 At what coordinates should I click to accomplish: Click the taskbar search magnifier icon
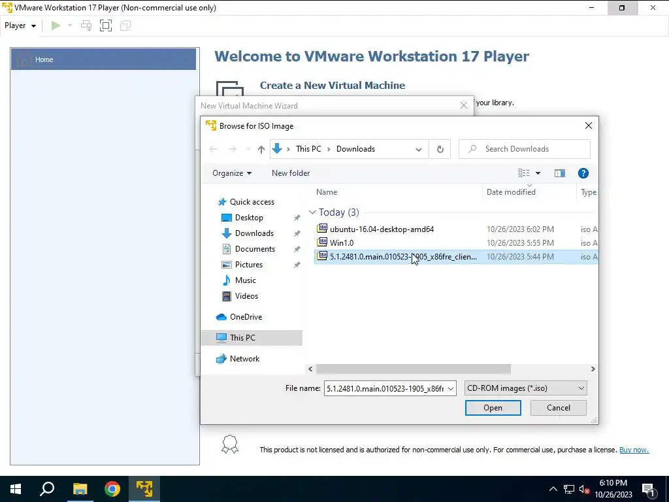[x=47, y=489]
